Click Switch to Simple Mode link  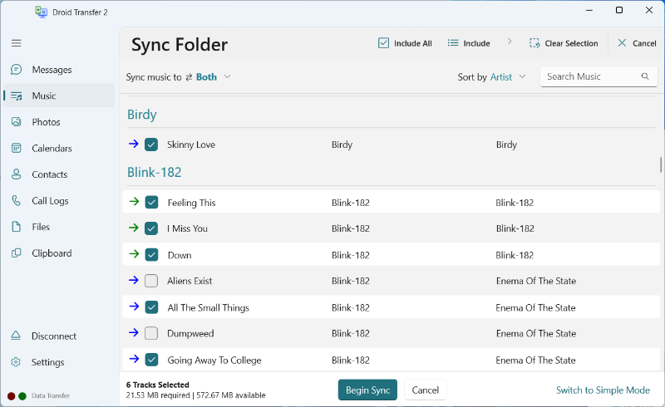click(603, 390)
